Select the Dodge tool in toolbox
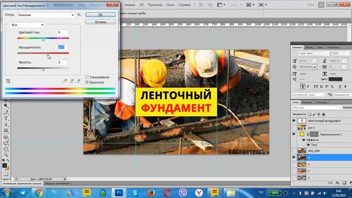This screenshot has height=198, width=352. point(6,106)
